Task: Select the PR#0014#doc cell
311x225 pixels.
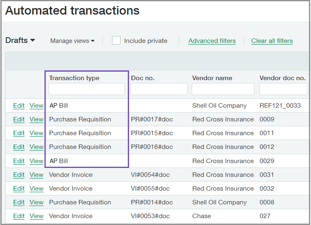Action: point(152,202)
